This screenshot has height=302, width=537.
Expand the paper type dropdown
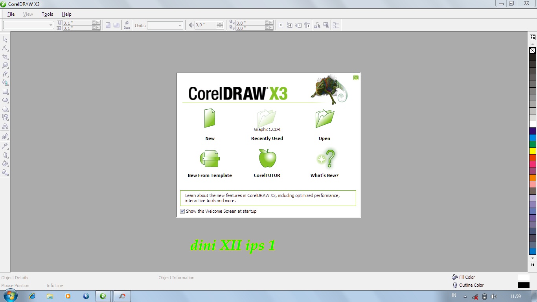coord(51,25)
